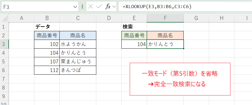The height and width of the screenshot is (105, 252).
Task: Select row 4 header
Action: point(4,53)
